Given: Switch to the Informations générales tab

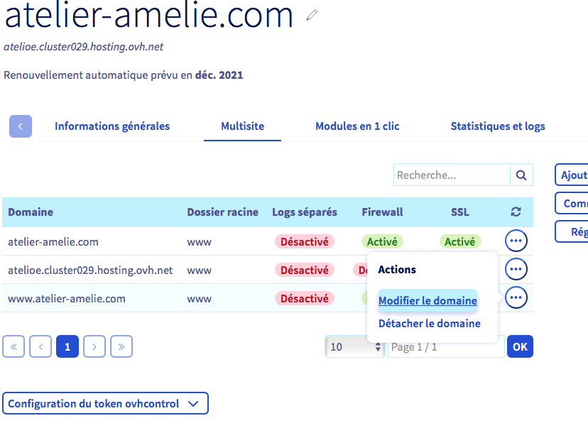Looking at the screenshot, I should tap(112, 126).
